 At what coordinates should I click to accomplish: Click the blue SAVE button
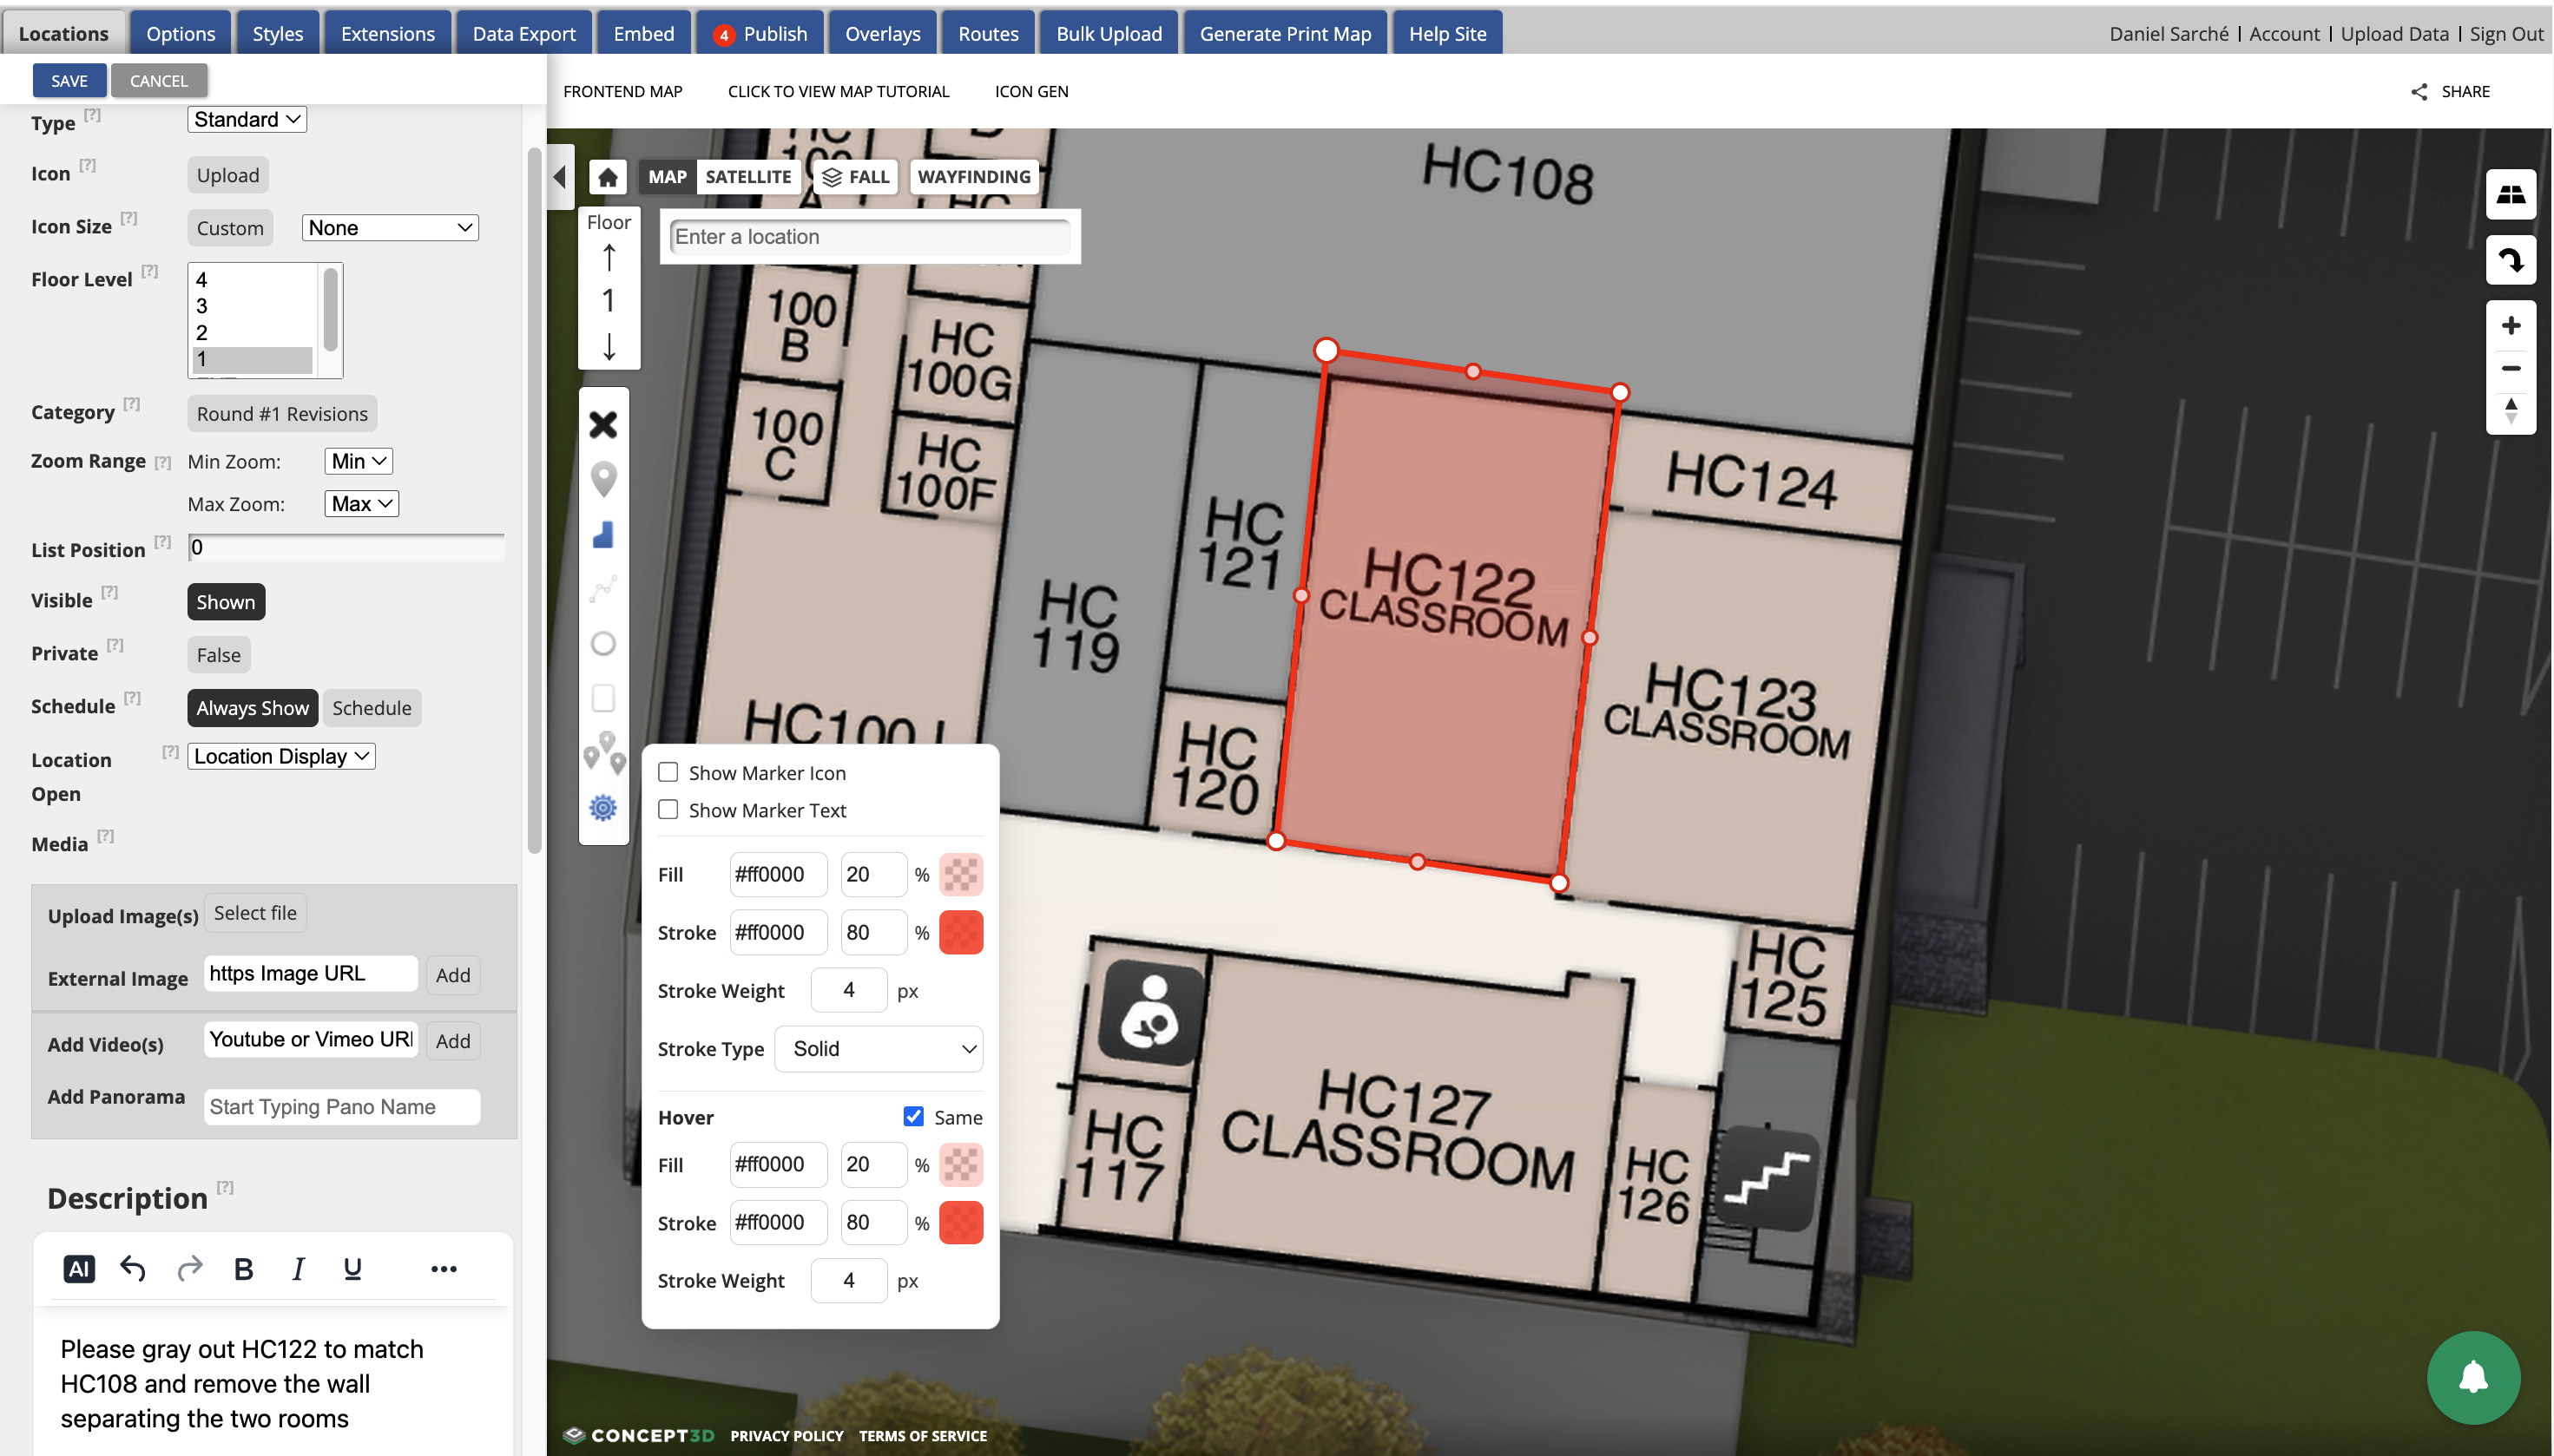click(69, 81)
